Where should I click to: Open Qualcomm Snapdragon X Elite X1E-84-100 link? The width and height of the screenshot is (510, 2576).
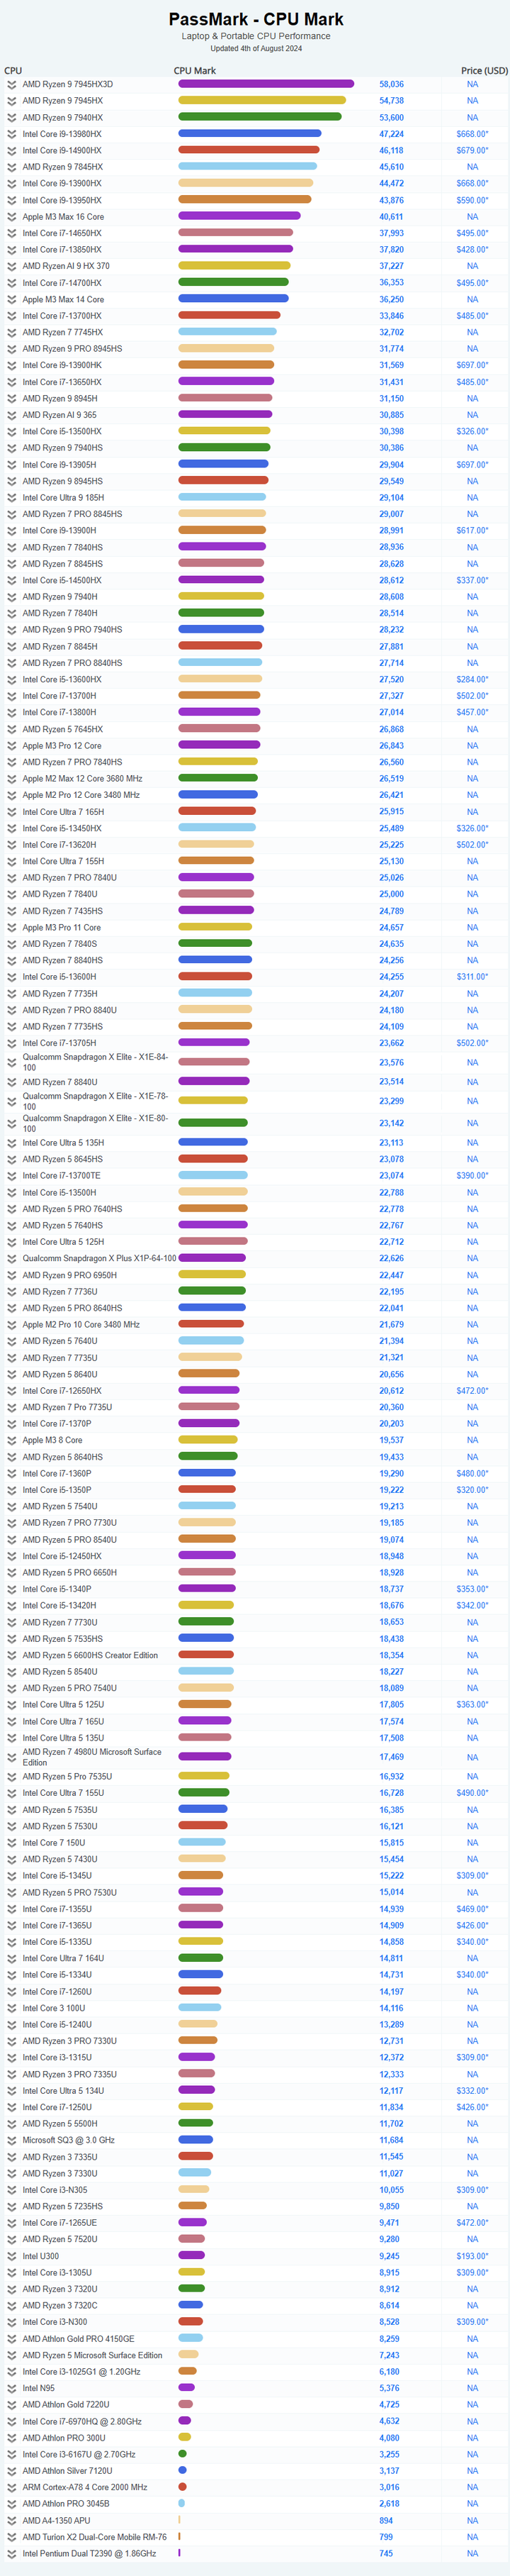95,1062
